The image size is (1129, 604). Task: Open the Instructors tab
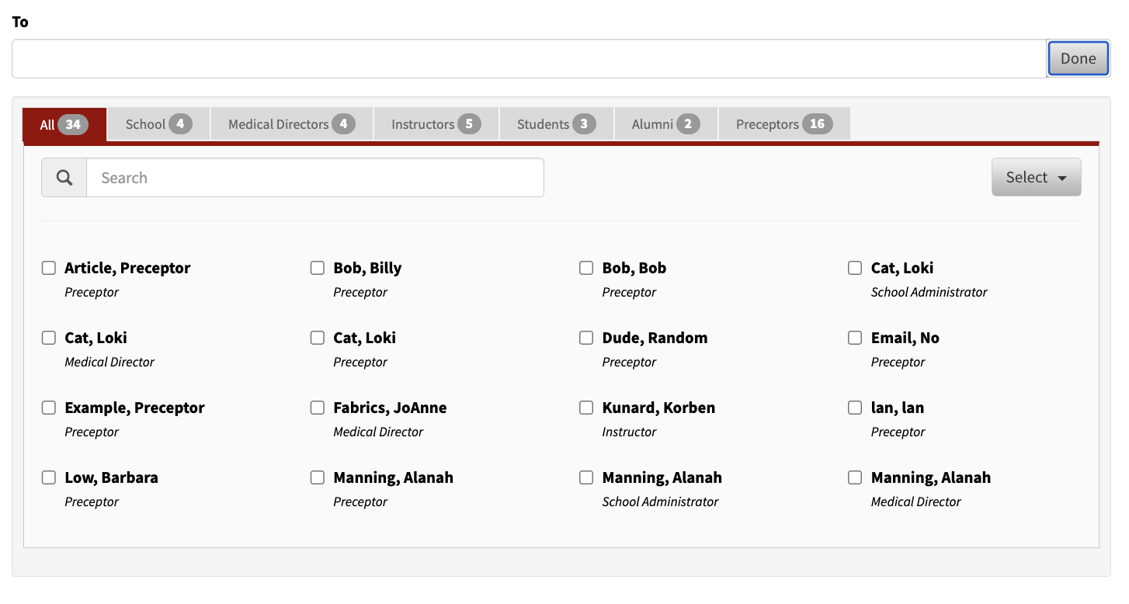pyautogui.click(x=436, y=124)
